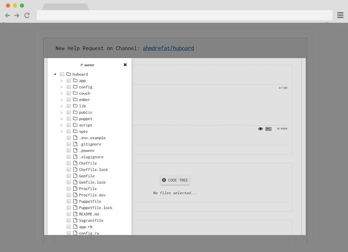The width and height of the screenshot is (348, 252).
Task: Click the public folder icon
Action: (75, 112)
